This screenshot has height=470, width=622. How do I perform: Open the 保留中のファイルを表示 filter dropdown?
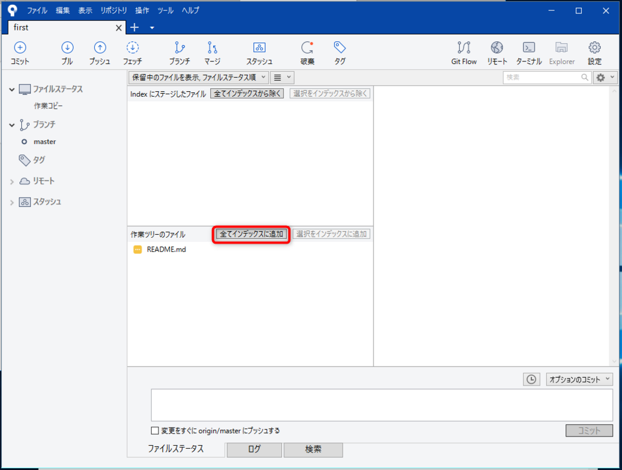click(x=199, y=77)
